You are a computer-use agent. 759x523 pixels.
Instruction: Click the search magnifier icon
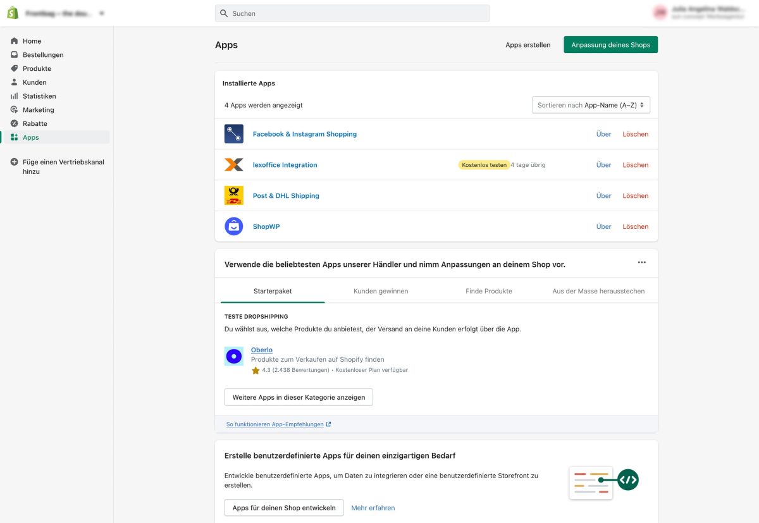(224, 13)
